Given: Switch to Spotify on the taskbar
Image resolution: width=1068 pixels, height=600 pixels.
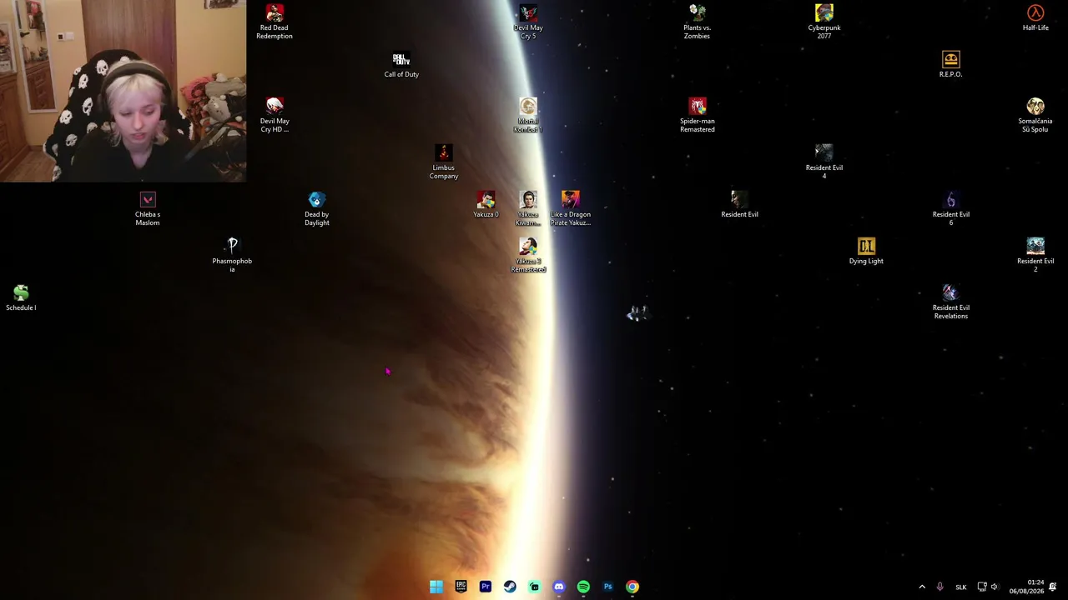Looking at the screenshot, I should click(583, 587).
